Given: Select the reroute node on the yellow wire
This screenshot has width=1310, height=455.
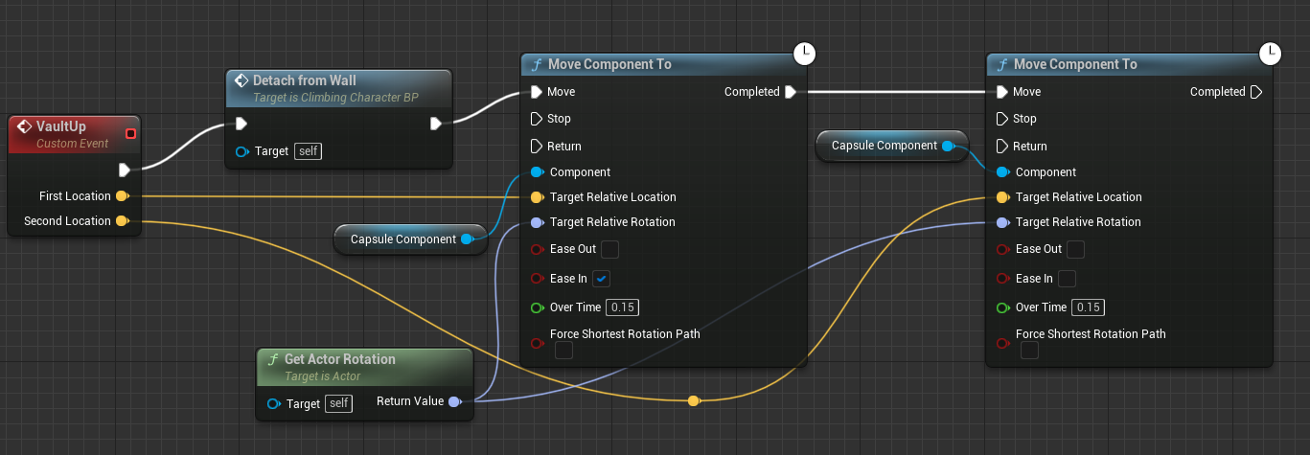Looking at the screenshot, I should pos(693,400).
